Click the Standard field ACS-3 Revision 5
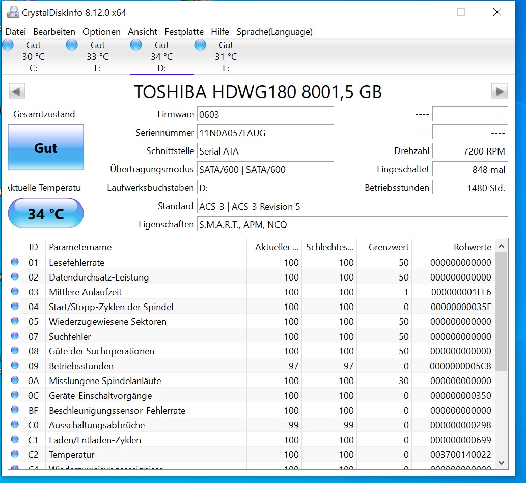Image resolution: width=526 pixels, height=483 pixels. click(x=352, y=207)
